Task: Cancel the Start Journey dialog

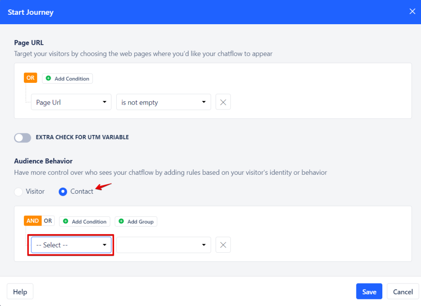Action: pos(402,291)
